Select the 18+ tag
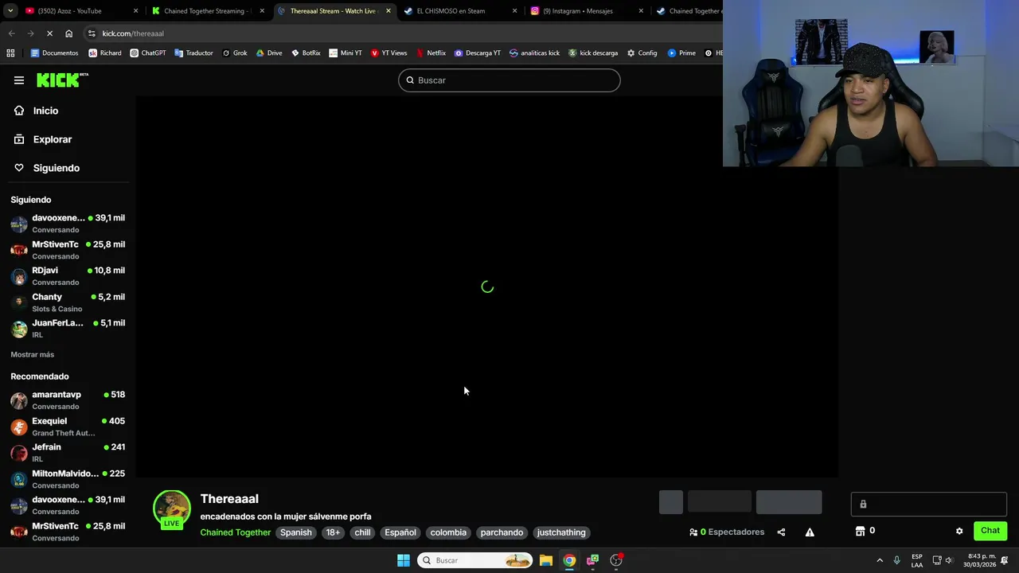1019x573 pixels. (333, 532)
